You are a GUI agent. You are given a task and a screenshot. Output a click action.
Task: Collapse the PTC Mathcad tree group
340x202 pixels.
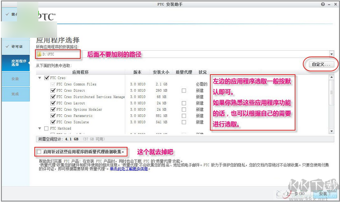coord(40,128)
